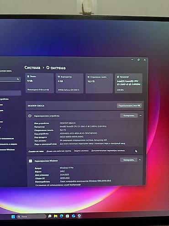Screen dimensions: 169x226
Task: Open the Специальные возможности sidebar item
Action: coord(7,138)
